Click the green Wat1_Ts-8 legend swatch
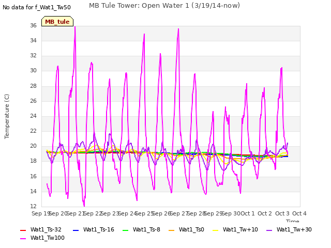 point(125,230)
